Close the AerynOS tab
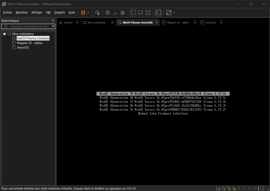The height and width of the screenshot is (191, 270). (221, 22)
